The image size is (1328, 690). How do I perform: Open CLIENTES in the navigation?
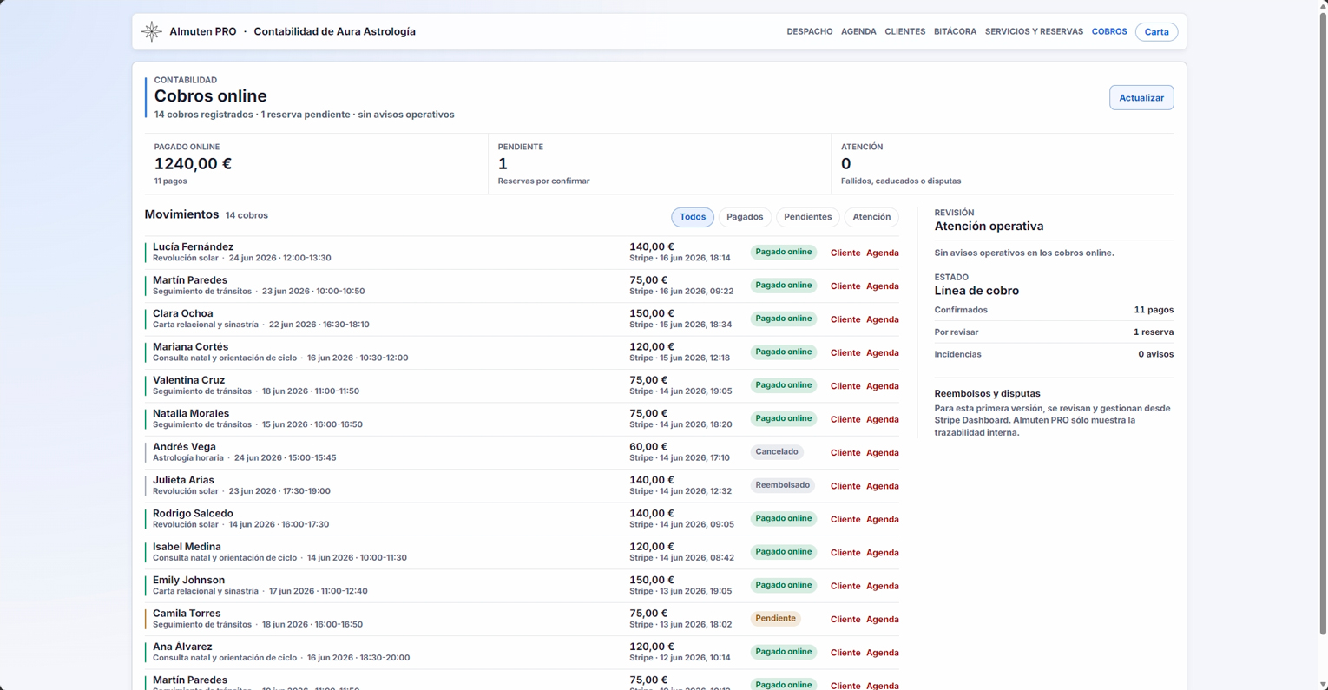tap(904, 31)
